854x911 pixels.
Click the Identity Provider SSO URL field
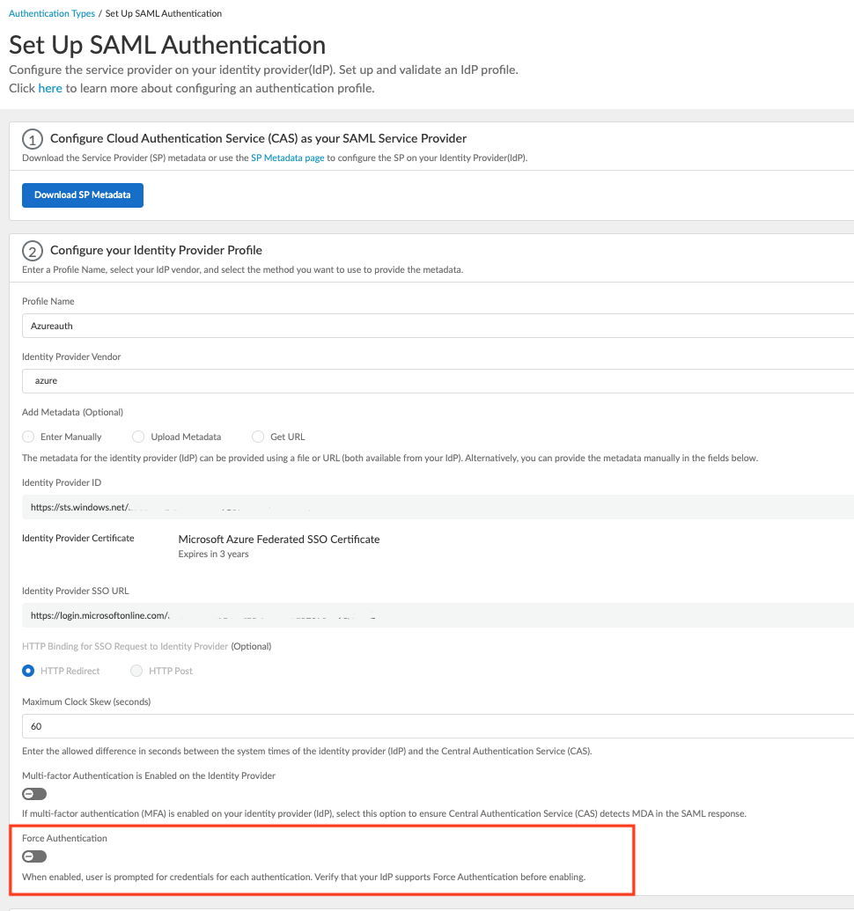click(x=438, y=615)
